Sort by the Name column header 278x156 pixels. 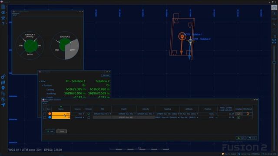click(x=61, y=109)
